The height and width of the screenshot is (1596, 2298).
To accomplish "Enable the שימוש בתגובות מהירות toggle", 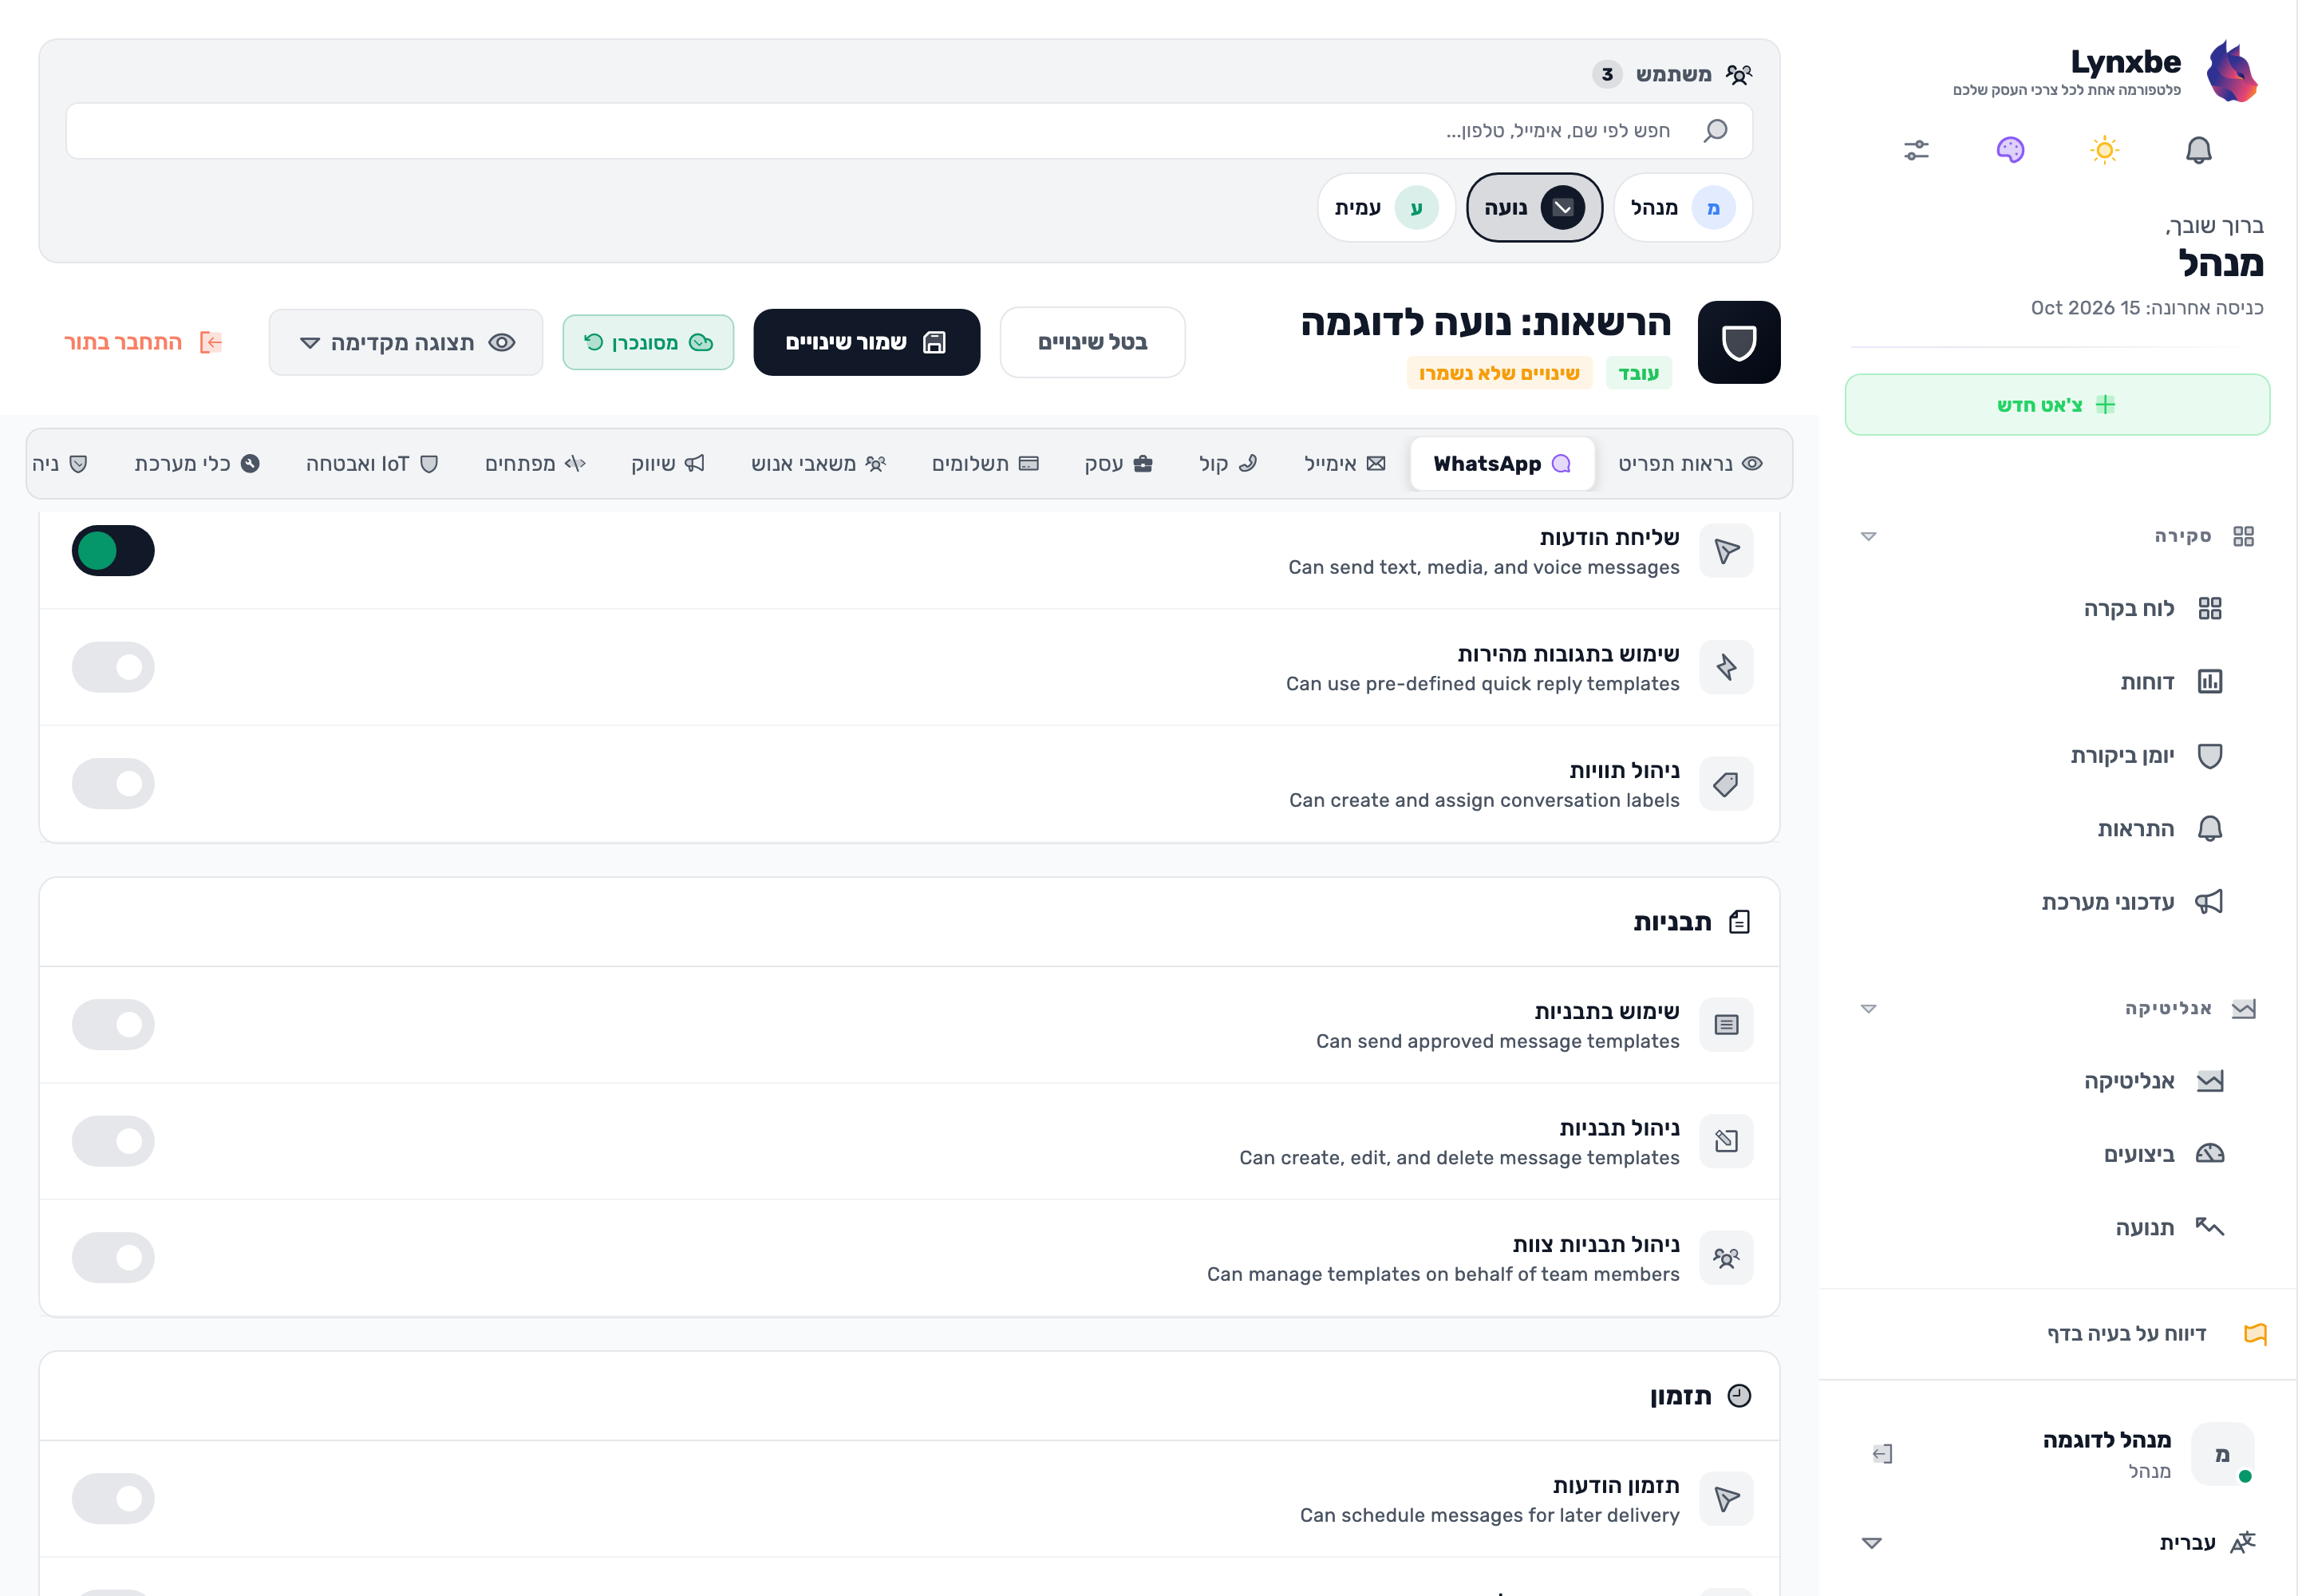I will point(113,667).
